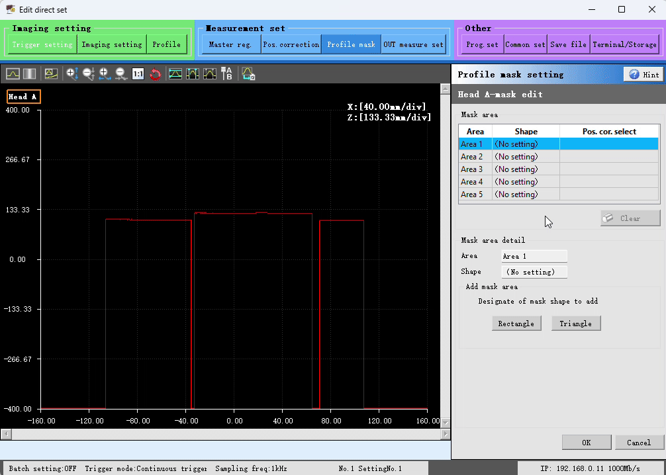Select the Area 4 row in the mask table

coord(559,182)
